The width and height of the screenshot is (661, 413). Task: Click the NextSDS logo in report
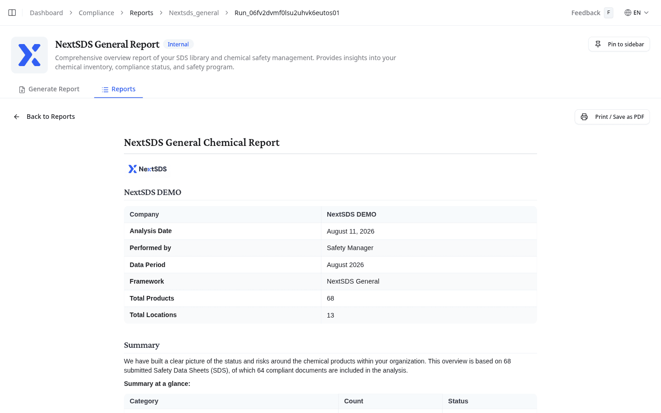[147, 169]
